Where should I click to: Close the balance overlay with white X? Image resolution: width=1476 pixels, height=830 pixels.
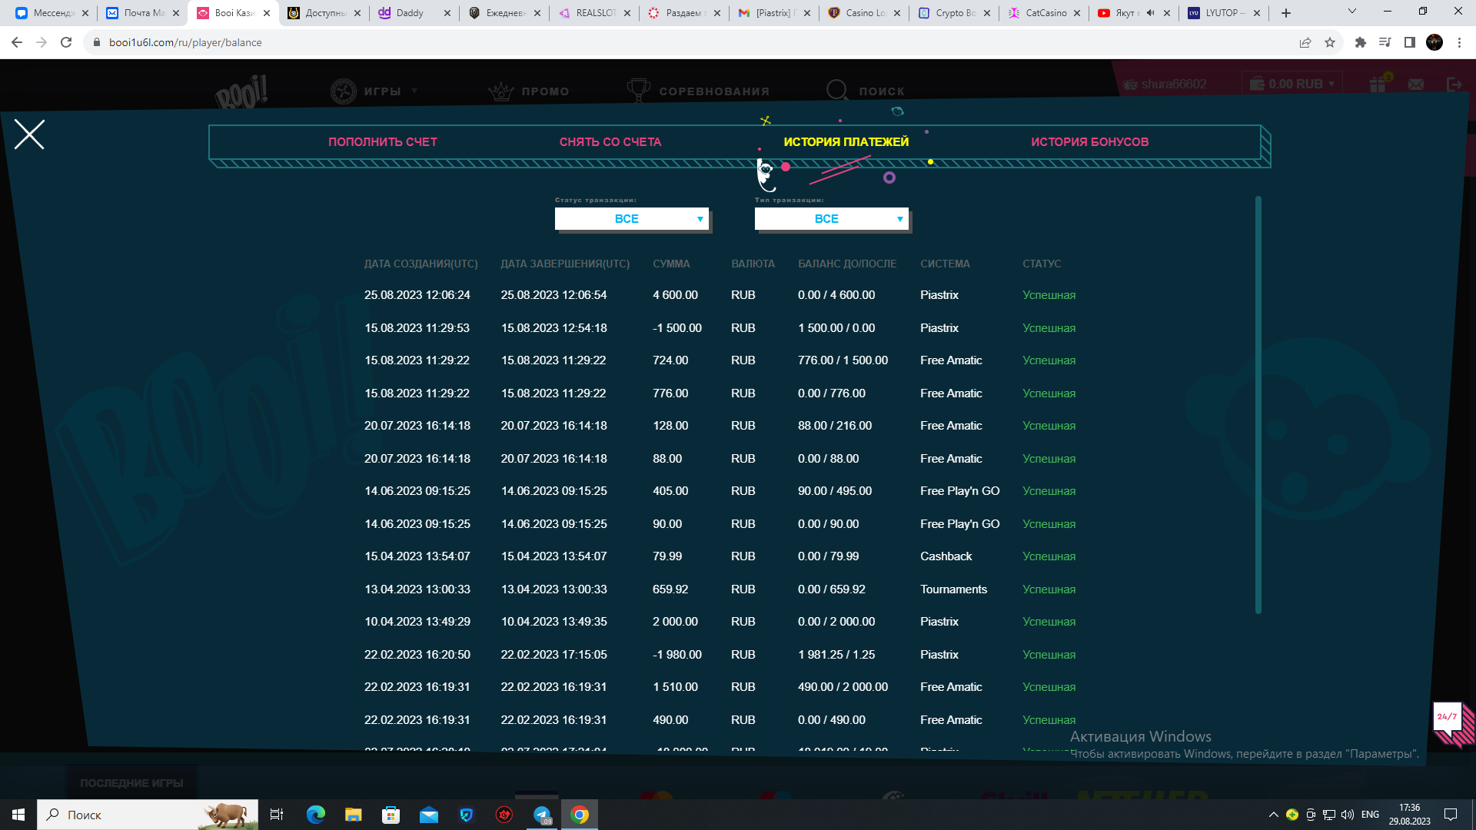[x=29, y=134]
